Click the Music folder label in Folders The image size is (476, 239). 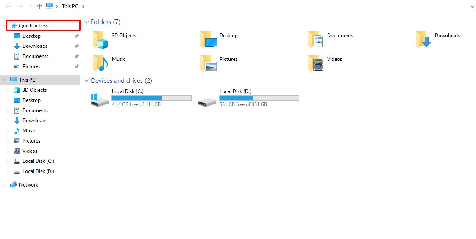(118, 59)
